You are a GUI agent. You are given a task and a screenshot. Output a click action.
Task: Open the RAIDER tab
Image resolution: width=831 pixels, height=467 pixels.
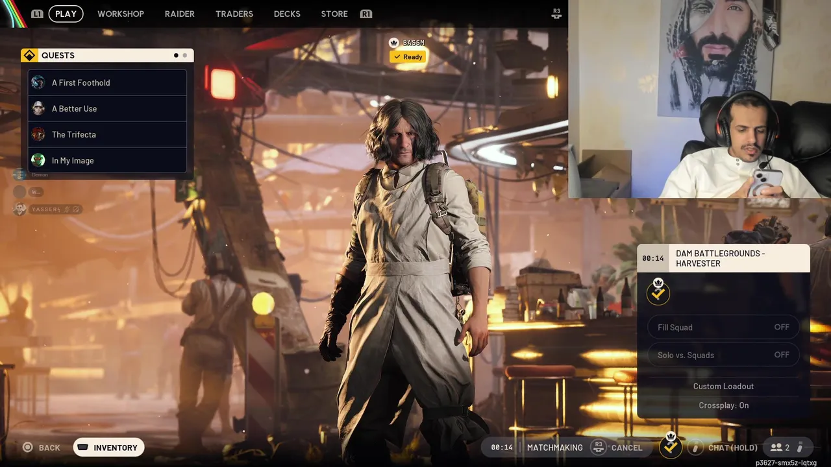[180, 14]
